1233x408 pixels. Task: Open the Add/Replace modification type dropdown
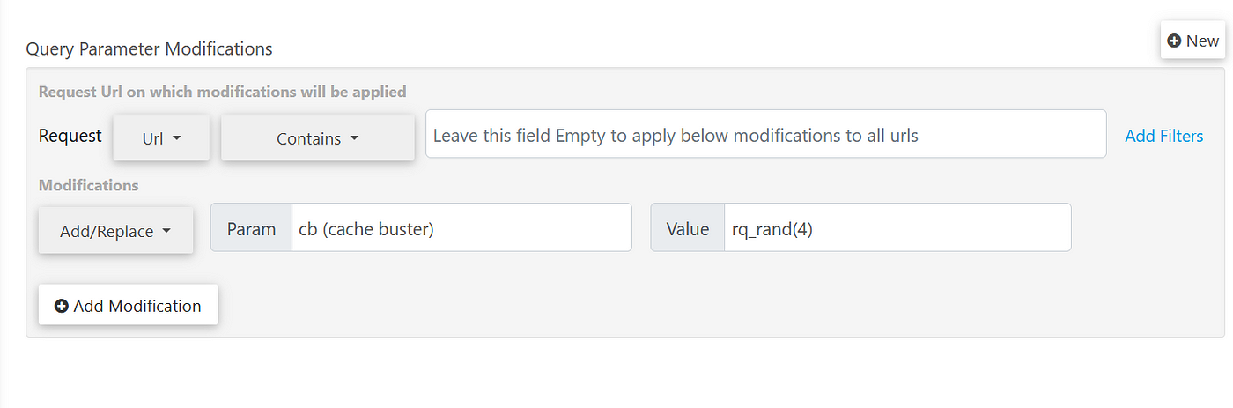point(115,231)
